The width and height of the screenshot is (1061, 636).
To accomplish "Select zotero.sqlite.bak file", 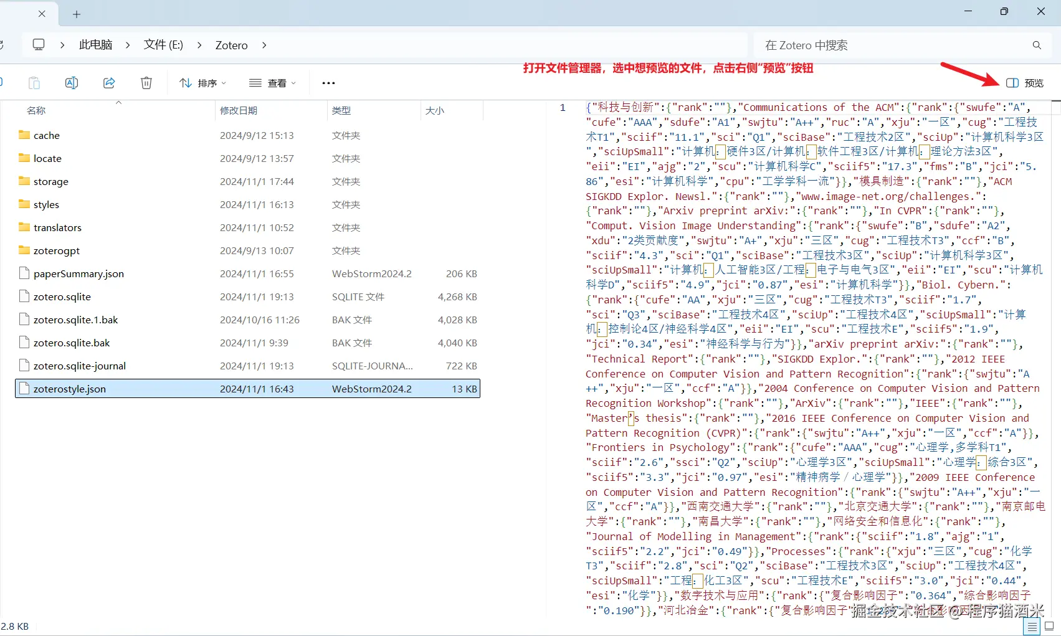I will pyautogui.click(x=247, y=343).
